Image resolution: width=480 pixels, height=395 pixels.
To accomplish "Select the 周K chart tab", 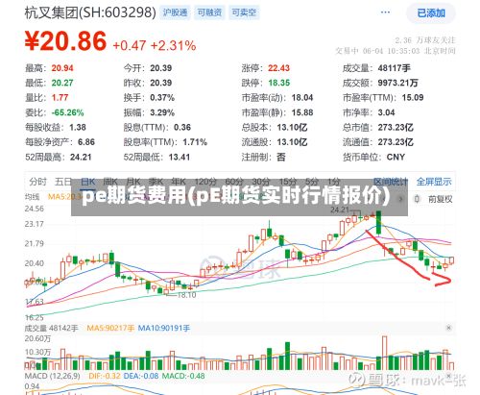I will point(110,182).
